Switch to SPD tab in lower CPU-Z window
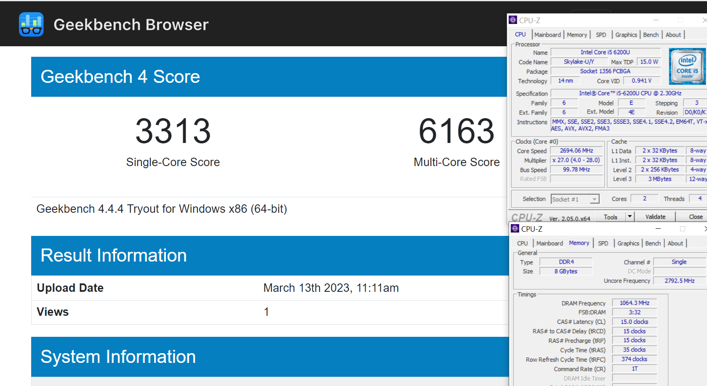 pyautogui.click(x=603, y=243)
